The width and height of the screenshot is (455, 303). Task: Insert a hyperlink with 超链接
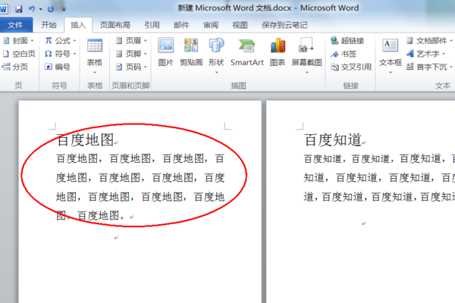coord(347,41)
